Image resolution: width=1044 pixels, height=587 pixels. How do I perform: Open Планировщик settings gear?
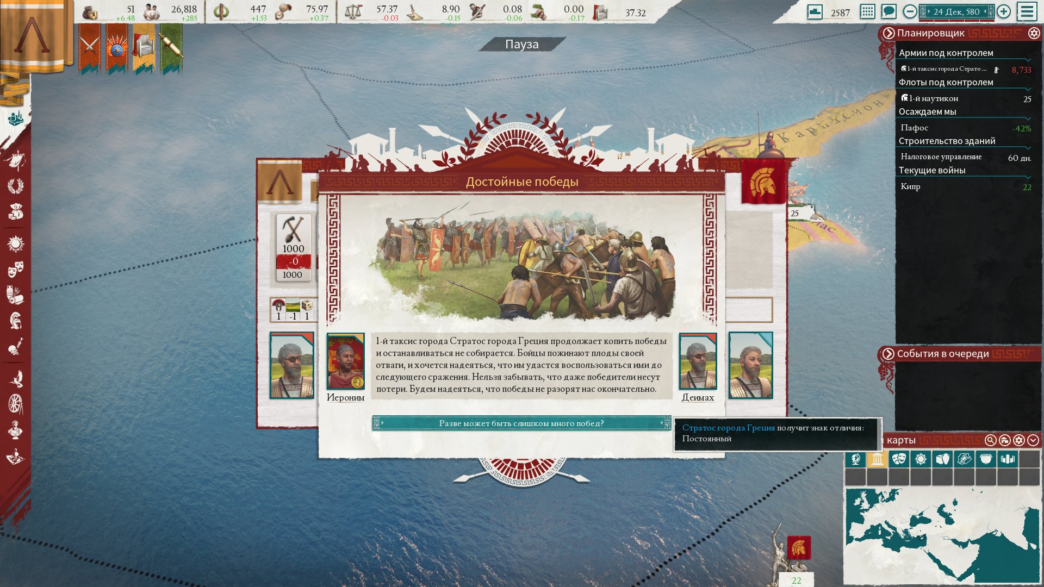1033,33
